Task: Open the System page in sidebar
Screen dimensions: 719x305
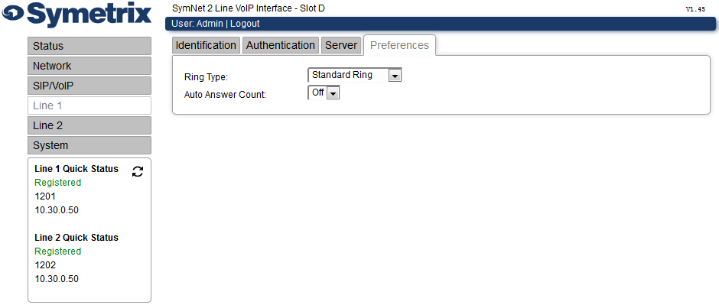Action: pyautogui.click(x=89, y=145)
